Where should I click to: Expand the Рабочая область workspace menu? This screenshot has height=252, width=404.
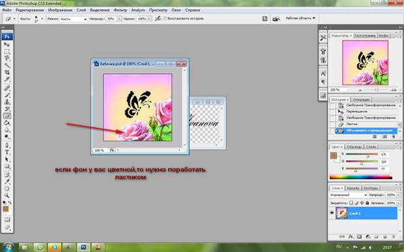tap(300, 18)
